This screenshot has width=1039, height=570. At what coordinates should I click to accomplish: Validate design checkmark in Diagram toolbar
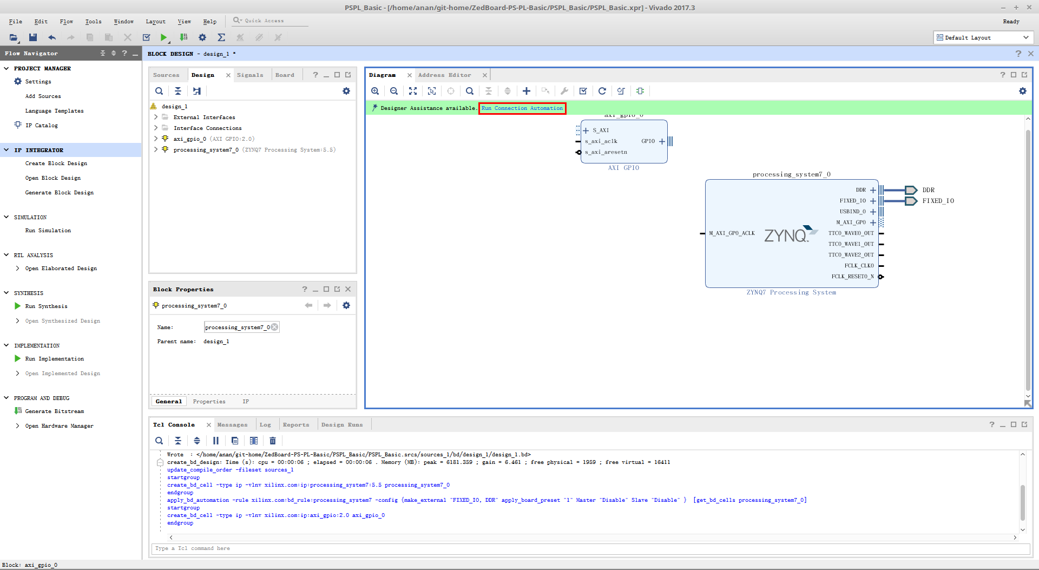583,91
